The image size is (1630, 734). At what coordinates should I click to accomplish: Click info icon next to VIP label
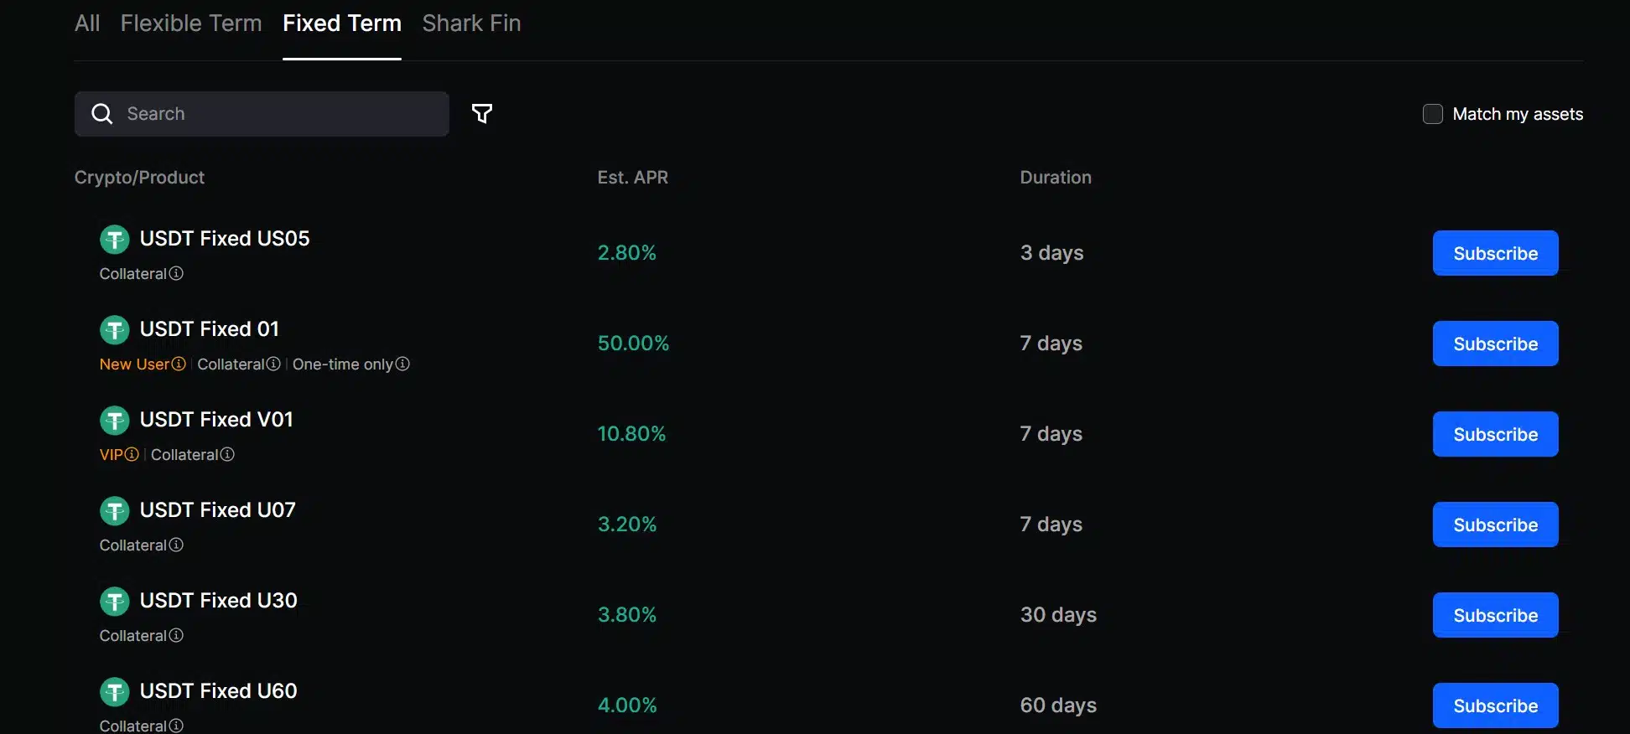(132, 454)
